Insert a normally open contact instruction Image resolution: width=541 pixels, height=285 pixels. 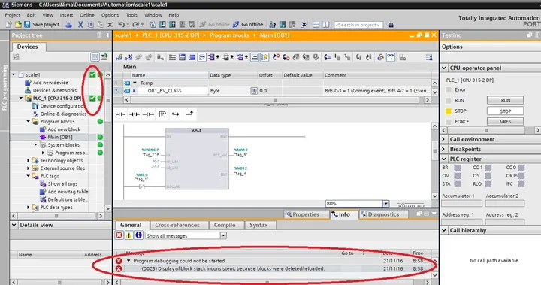pos(120,114)
